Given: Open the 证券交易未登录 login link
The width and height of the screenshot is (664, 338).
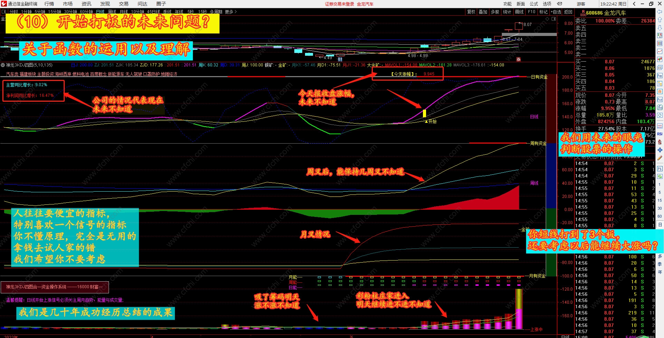Looking at the screenshot, I should tap(339, 4).
